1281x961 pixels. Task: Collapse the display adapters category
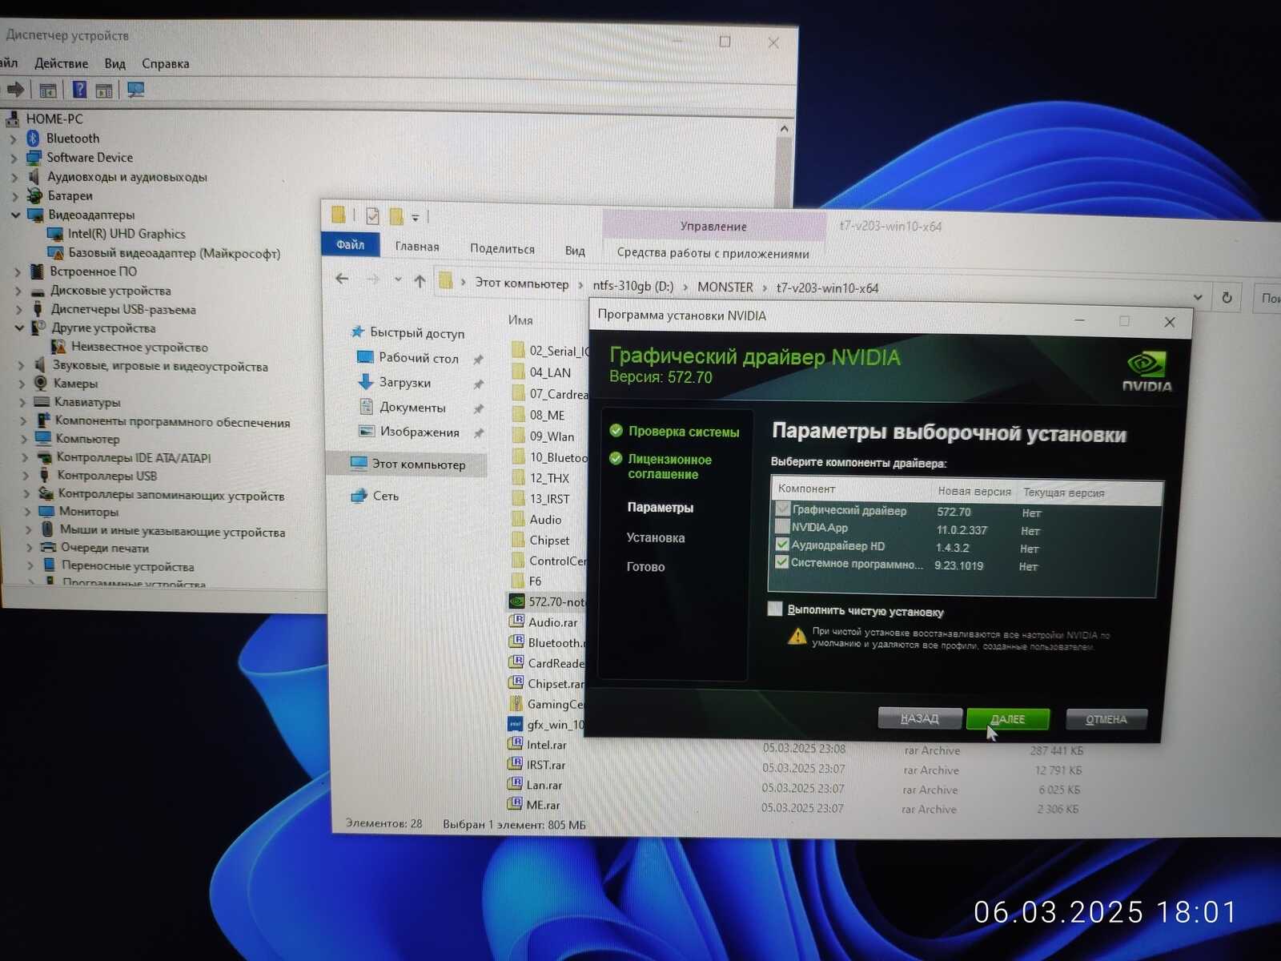15,215
